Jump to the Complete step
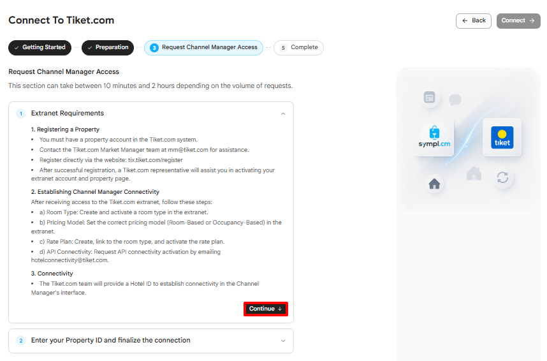The height and width of the screenshot is (361, 547). click(298, 47)
